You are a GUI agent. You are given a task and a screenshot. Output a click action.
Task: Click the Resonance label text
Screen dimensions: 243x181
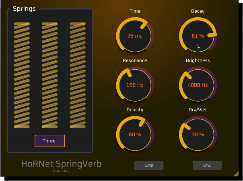click(135, 60)
